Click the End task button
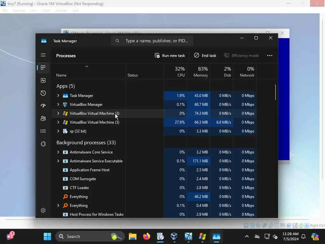325x244 pixels. [x=205, y=56]
